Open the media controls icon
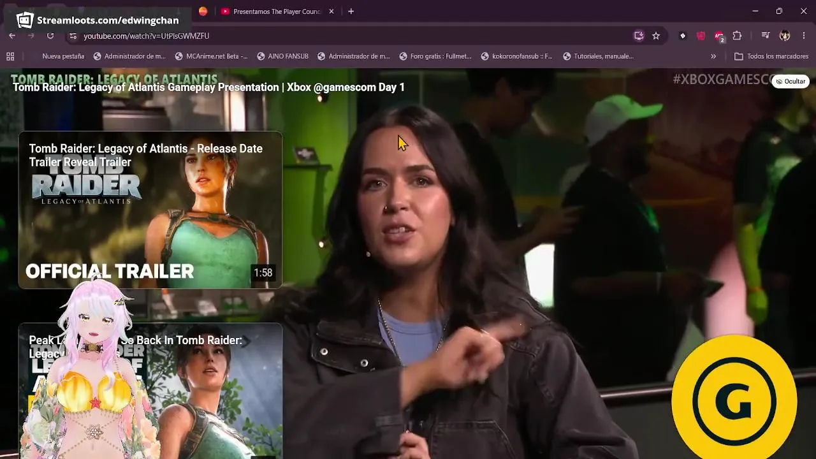 tap(766, 36)
